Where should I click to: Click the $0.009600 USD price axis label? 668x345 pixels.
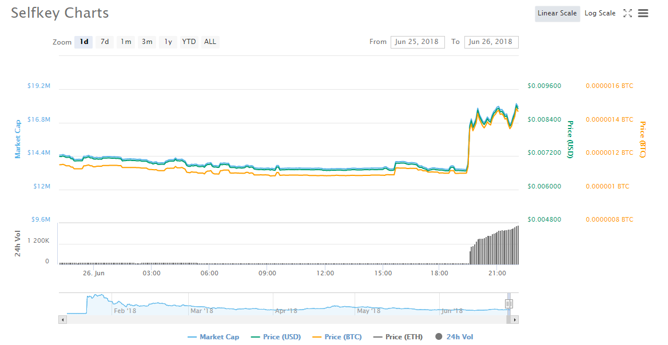(544, 86)
